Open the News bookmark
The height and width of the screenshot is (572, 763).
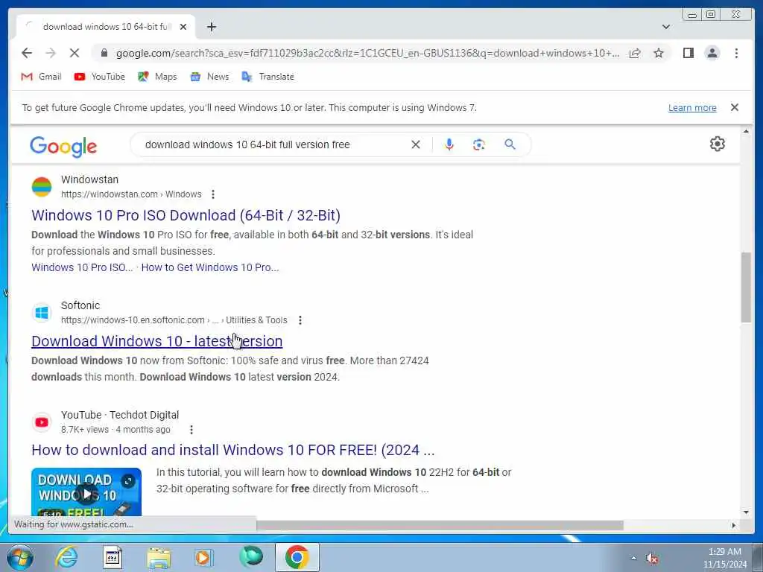pos(209,77)
